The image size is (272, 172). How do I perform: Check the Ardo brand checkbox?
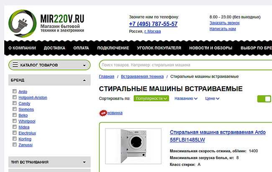pyautogui.click(x=15, y=91)
